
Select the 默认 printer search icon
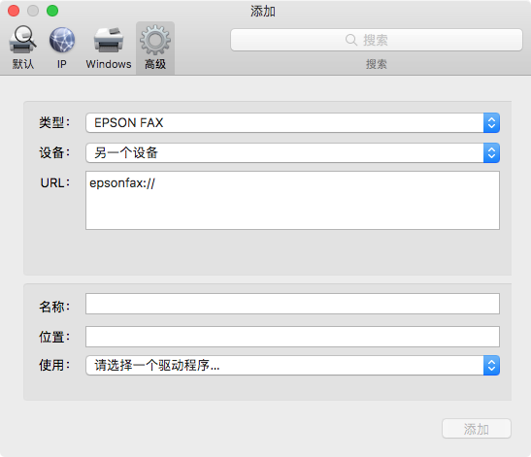click(22, 40)
